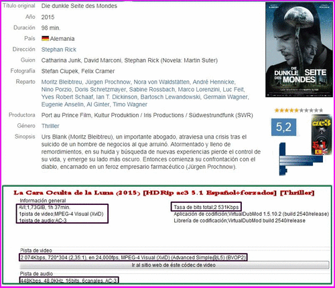Image resolution: width=335 pixels, height=288 pixels.
Task: Click Ir al sitio web de éste códec button
Action: point(174,265)
